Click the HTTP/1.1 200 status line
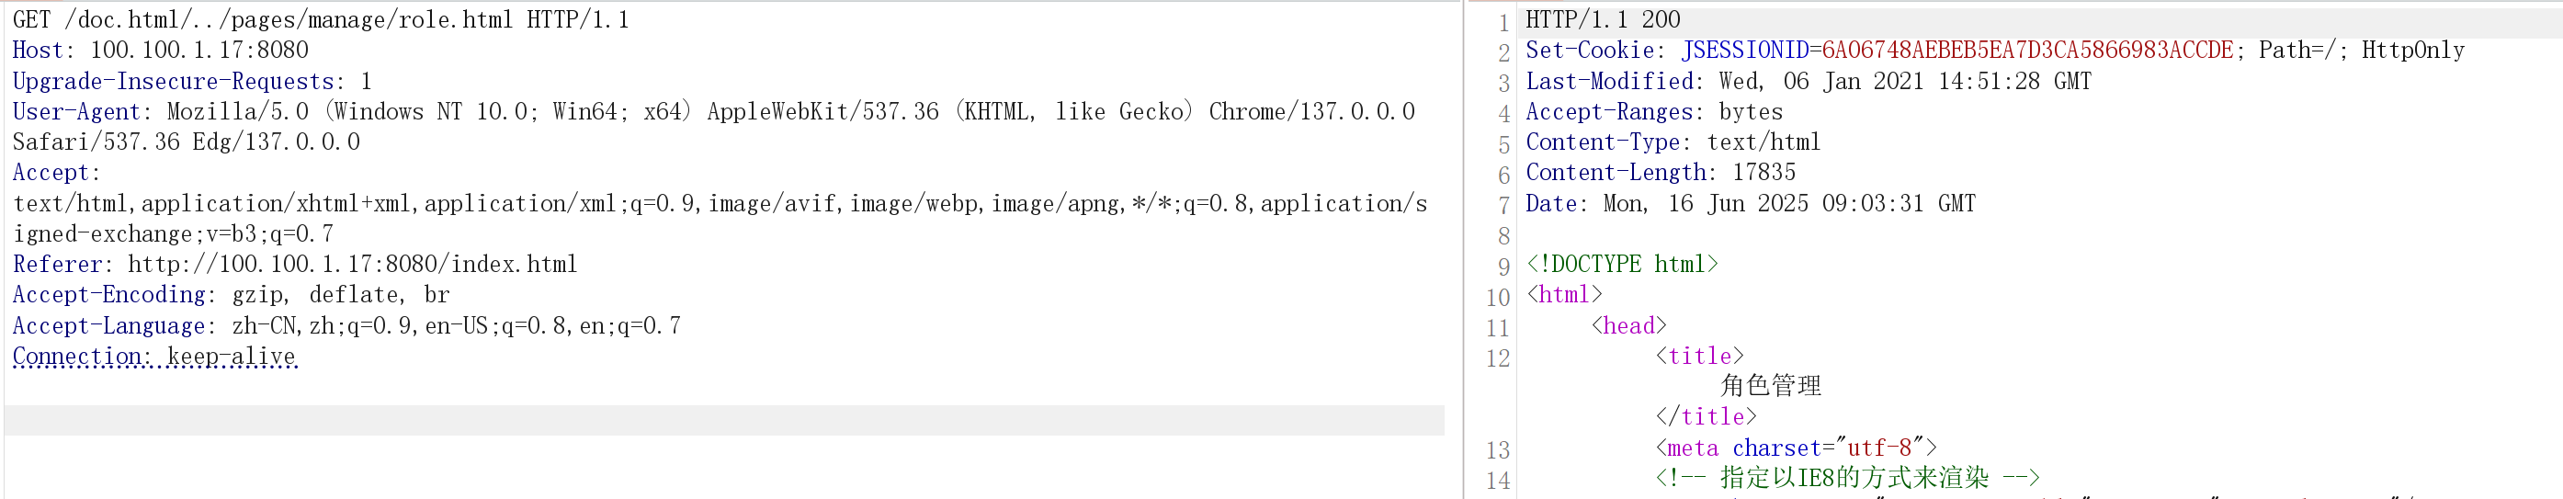The height and width of the screenshot is (499, 2563). (1603, 20)
